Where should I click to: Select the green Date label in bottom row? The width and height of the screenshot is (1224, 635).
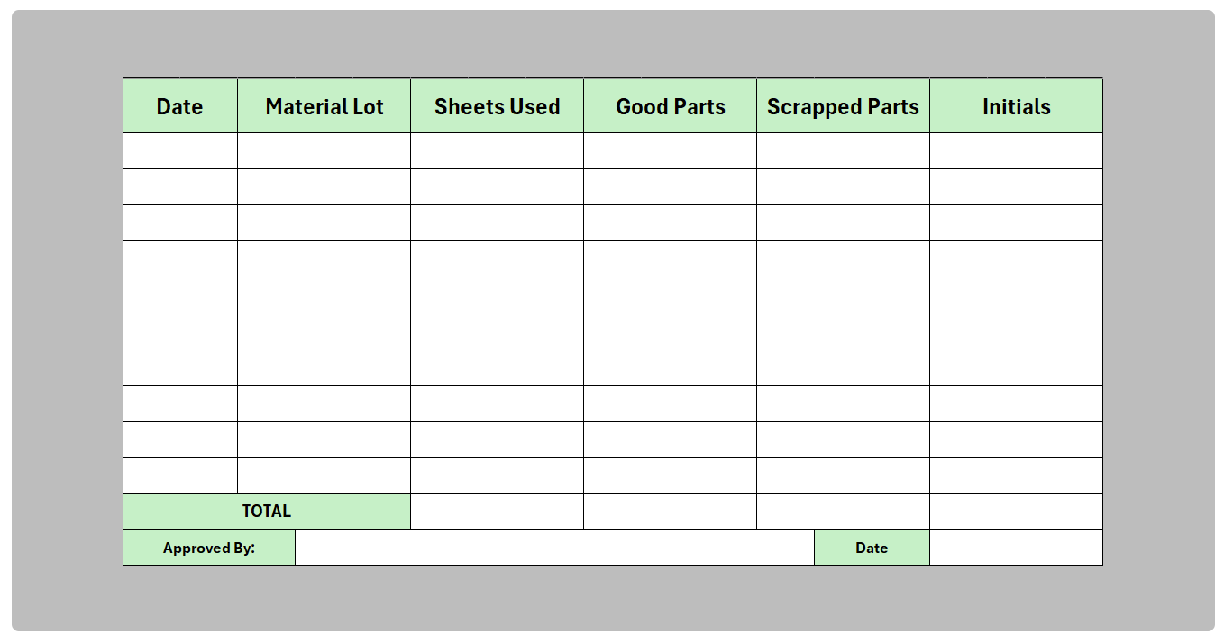(872, 548)
